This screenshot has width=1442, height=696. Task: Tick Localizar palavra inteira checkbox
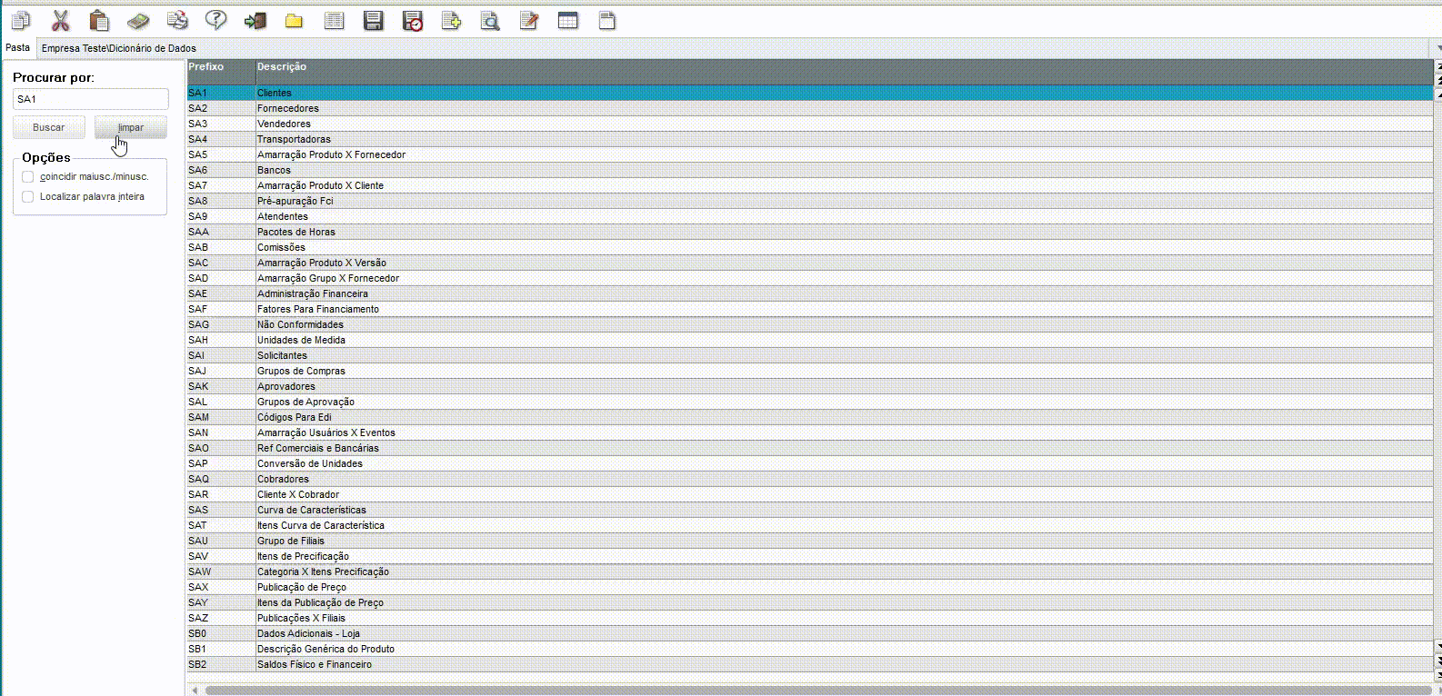tap(28, 197)
